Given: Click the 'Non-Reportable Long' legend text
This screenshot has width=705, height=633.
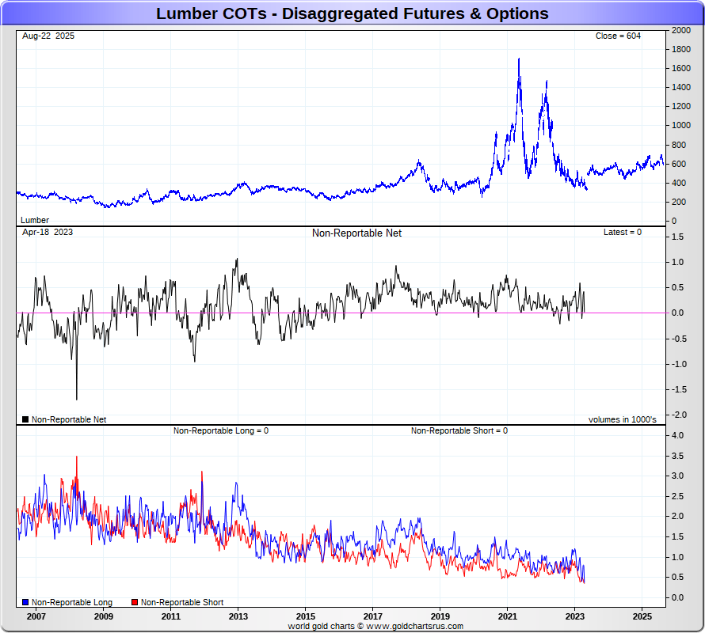Looking at the screenshot, I should (x=72, y=602).
